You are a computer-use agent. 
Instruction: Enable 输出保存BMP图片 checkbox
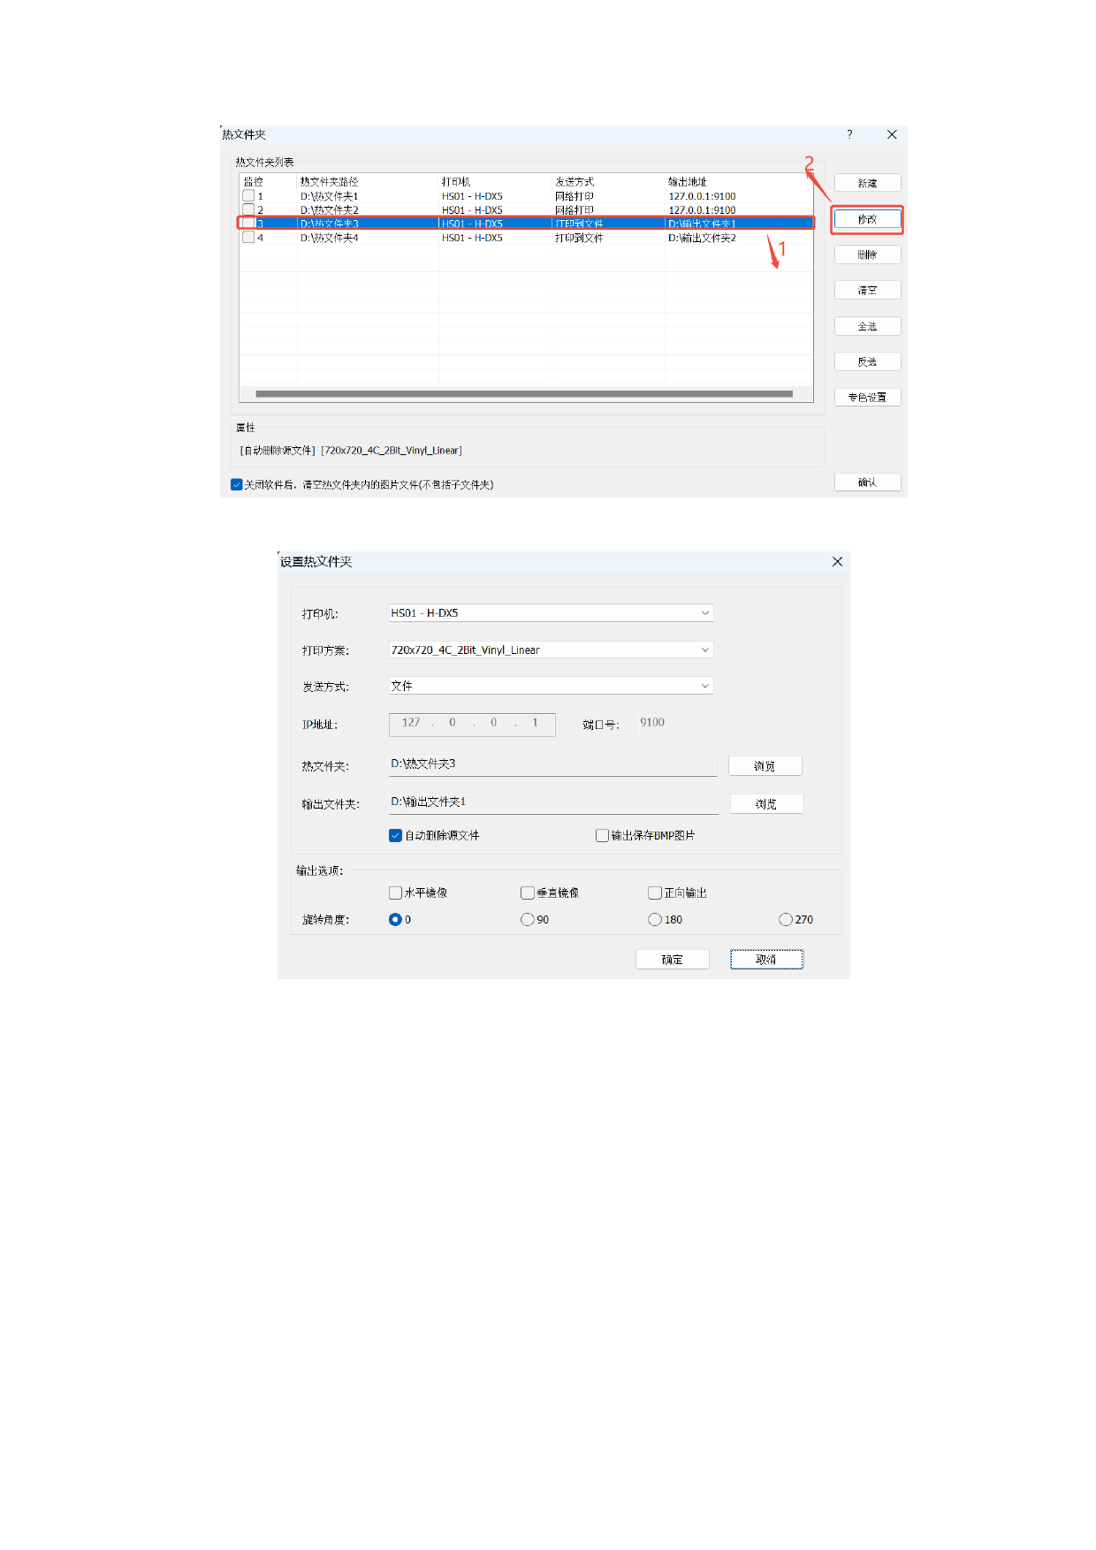point(602,835)
